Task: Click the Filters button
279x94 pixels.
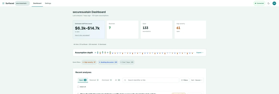Action: coord(184,80)
